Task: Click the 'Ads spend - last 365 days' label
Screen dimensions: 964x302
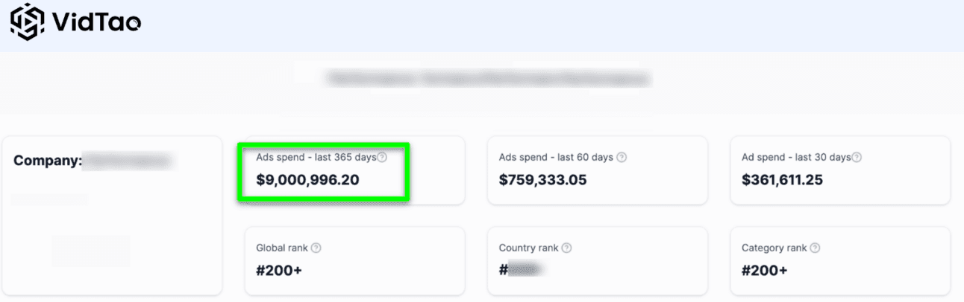Action: tap(316, 157)
